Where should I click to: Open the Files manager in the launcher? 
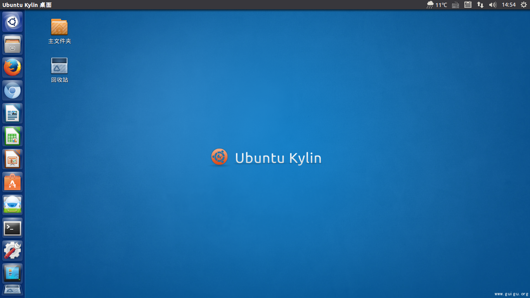[x=12, y=45]
